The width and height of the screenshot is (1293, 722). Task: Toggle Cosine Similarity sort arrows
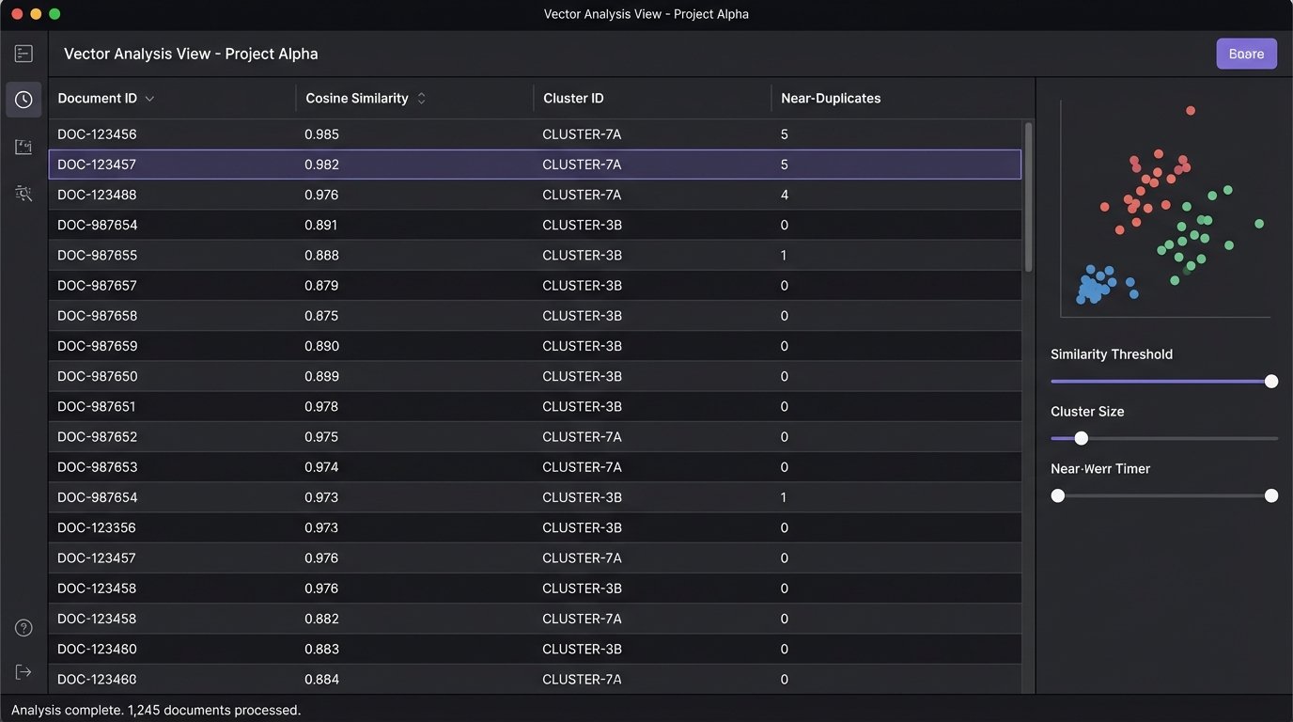[421, 99]
